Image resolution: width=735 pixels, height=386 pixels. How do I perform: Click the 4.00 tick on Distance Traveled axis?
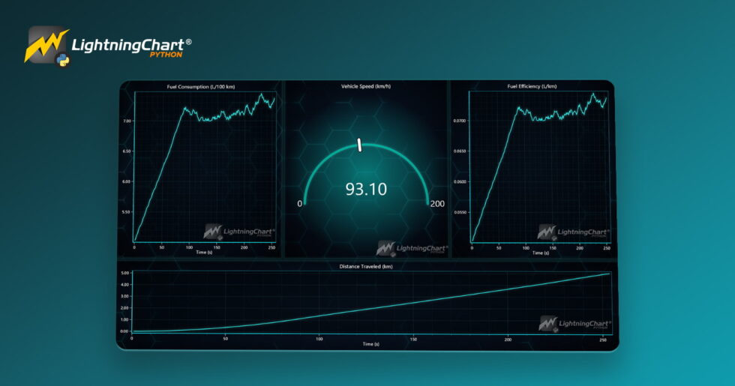pos(124,284)
